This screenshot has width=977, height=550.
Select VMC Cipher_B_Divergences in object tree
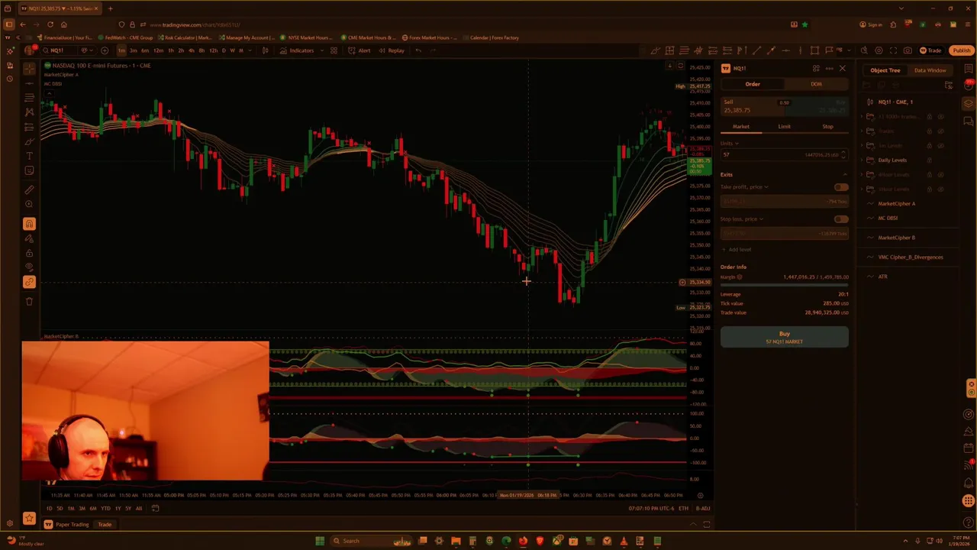coord(910,257)
